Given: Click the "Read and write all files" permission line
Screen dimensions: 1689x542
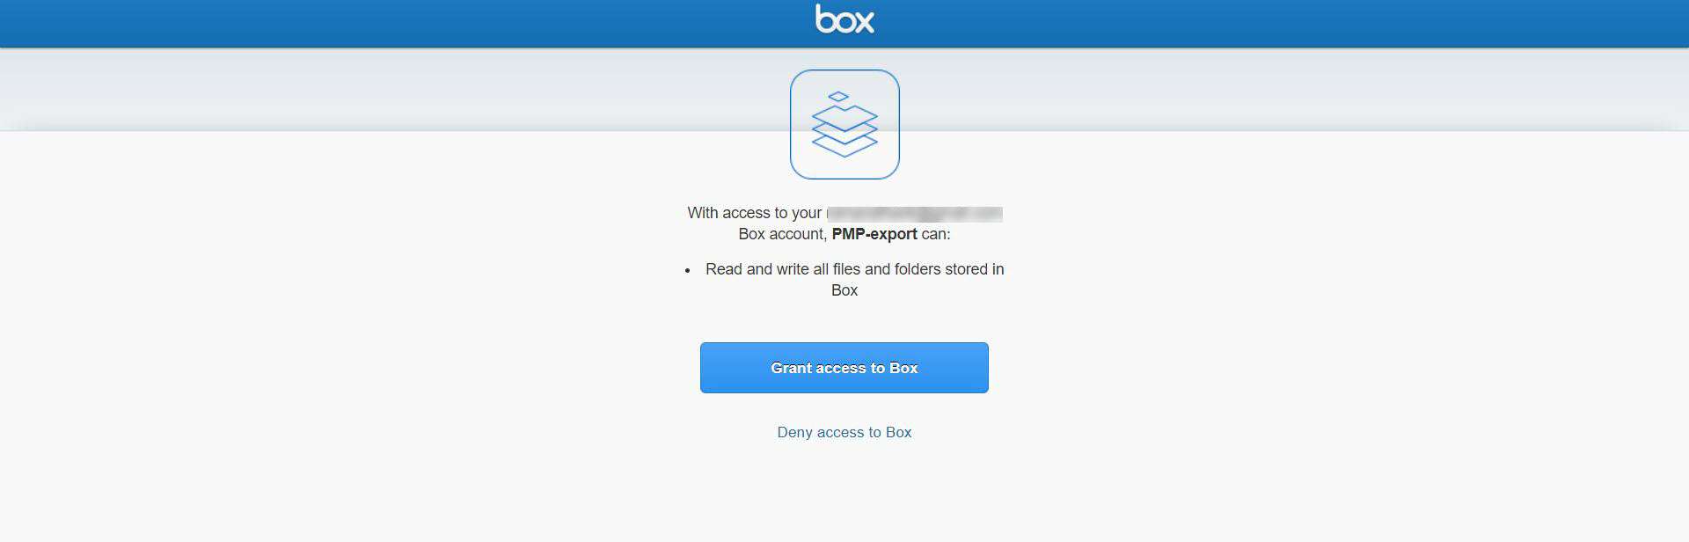Looking at the screenshot, I should [x=855, y=269].
